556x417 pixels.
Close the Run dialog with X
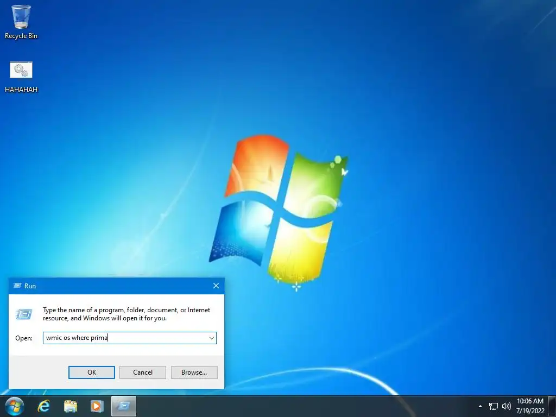click(216, 286)
